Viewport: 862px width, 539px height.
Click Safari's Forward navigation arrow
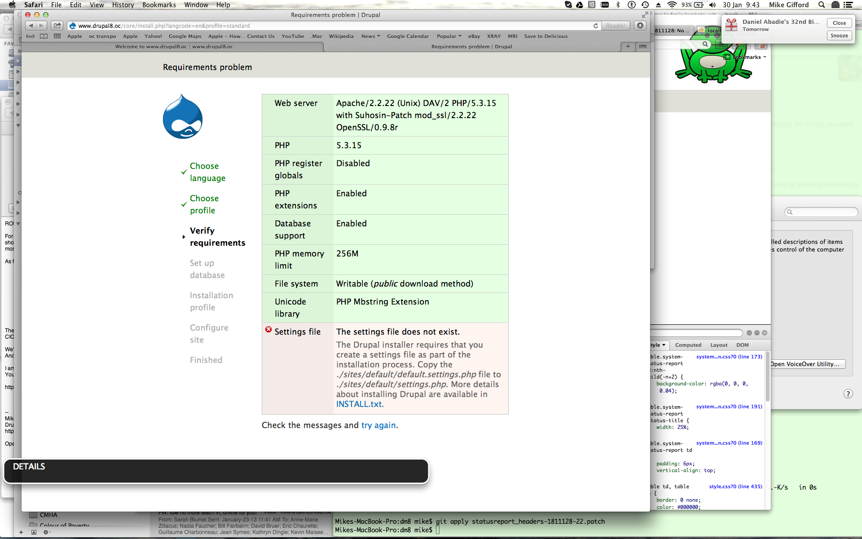tap(41, 26)
